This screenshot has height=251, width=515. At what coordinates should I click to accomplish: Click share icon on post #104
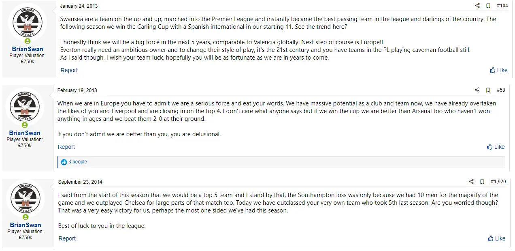point(477,6)
